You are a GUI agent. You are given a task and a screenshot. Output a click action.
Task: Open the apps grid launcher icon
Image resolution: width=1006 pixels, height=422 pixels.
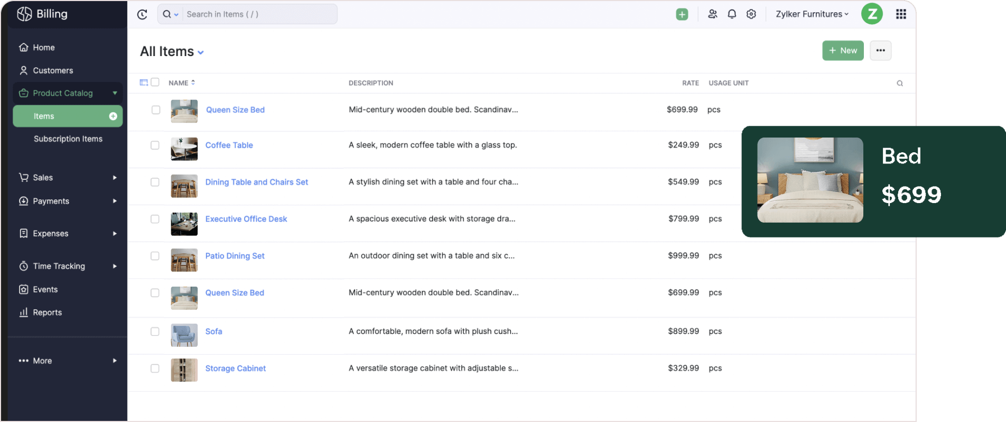pos(901,14)
